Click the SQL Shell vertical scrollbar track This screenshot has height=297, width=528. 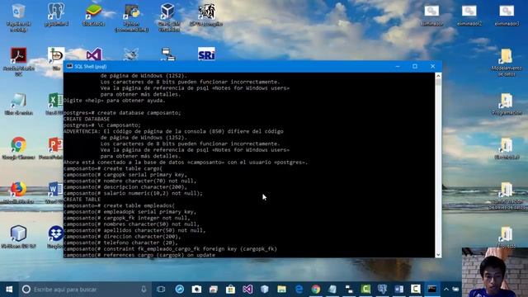point(438,165)
